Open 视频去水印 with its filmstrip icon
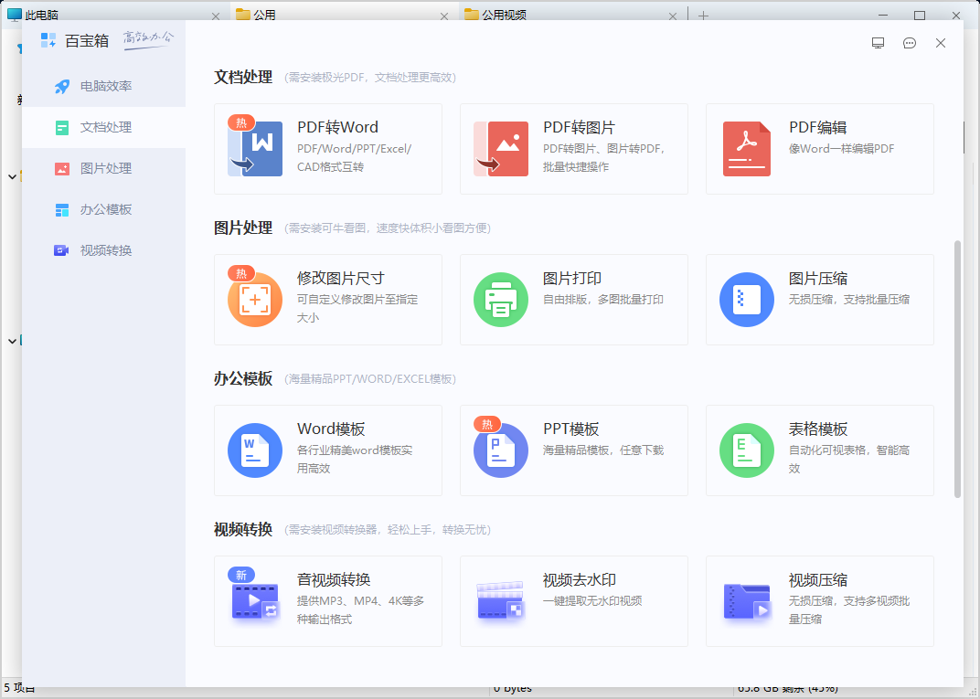This screenshot has width=980, height=699. (x=501, y=601)
